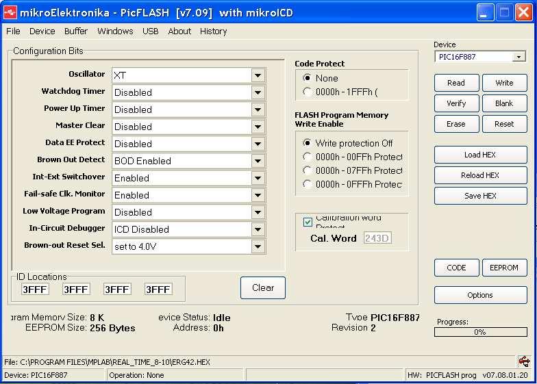This screenshot has height=384, width=537.
Task: Select 0000h - 07FFh Protect option
Action: tap(307, 170)
